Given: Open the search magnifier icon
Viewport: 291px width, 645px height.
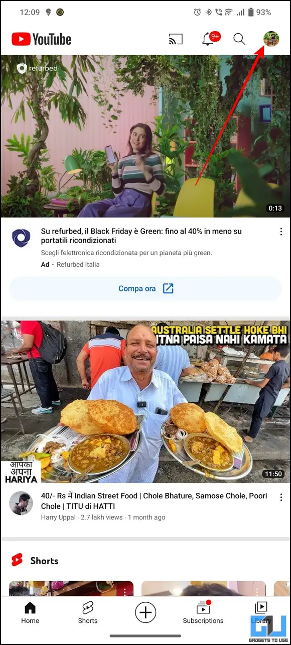Looking at the screenshot, I should (x=239, y=39).
